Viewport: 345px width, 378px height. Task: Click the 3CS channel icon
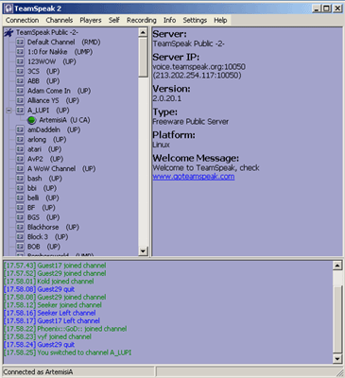click(x=20, y=71)
